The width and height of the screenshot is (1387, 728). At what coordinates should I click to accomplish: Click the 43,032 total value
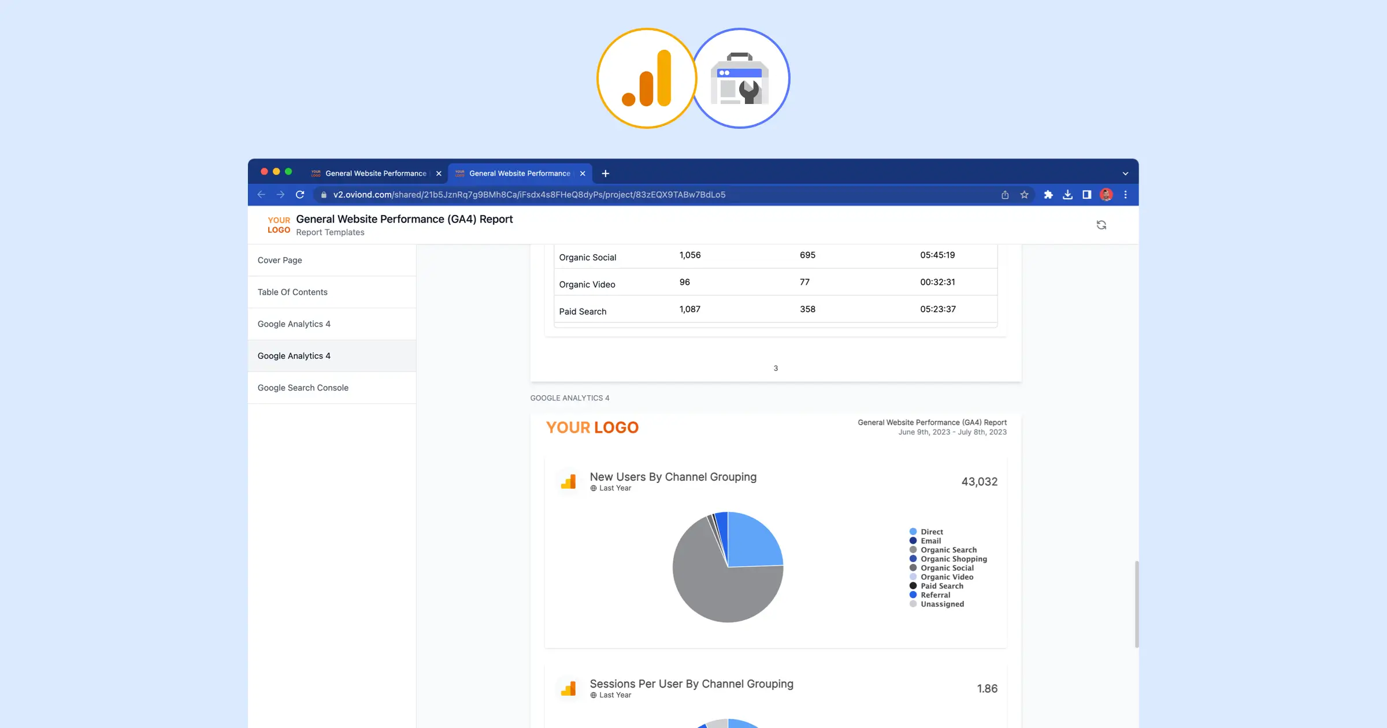979,481
